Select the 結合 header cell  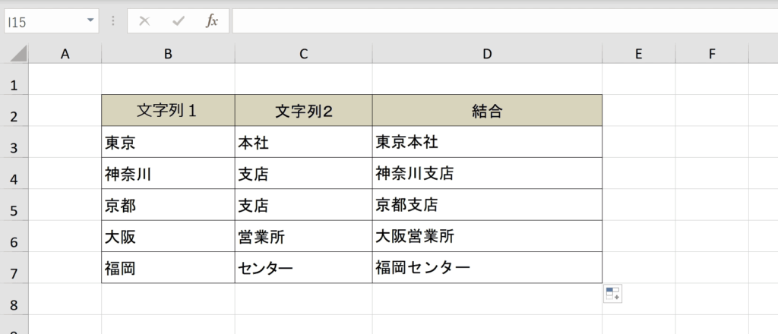487,111
